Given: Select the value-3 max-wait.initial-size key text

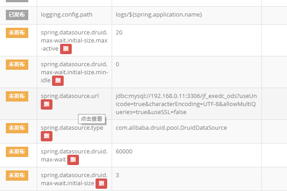Looking at the screenshot, I should pos(74,179).
